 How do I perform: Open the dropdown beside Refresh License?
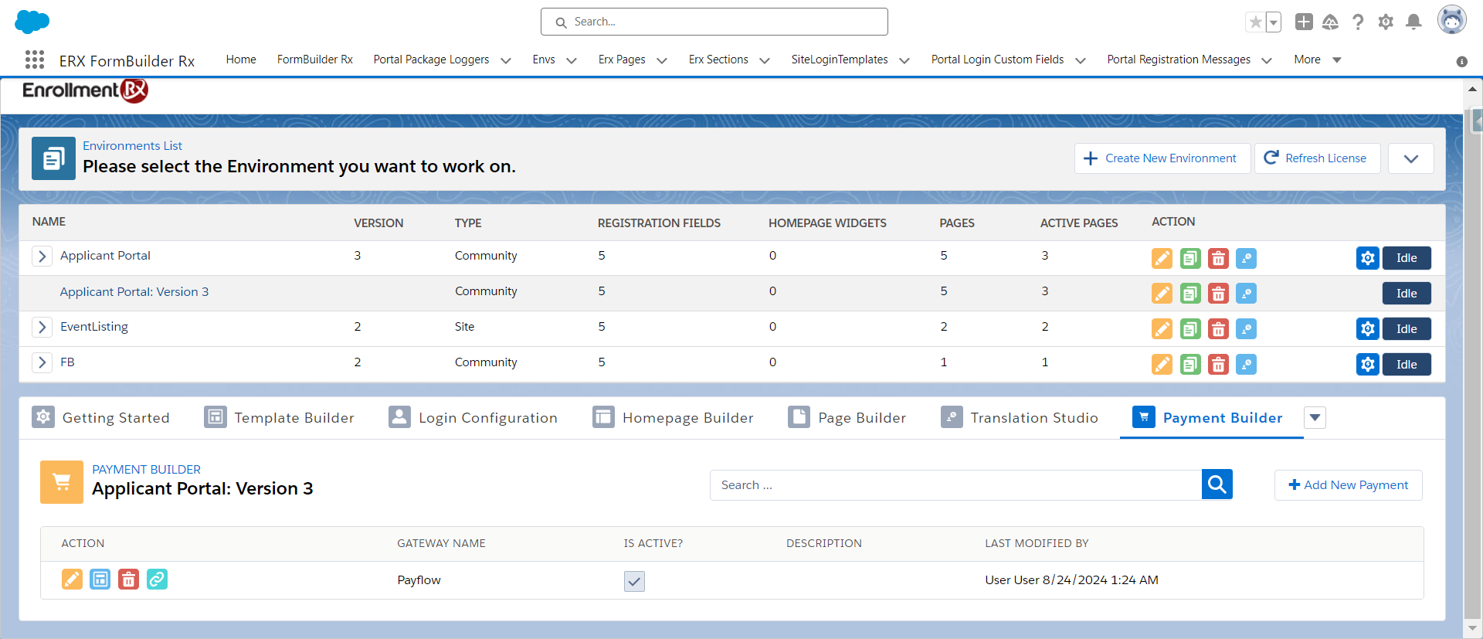coord(1410,158)
